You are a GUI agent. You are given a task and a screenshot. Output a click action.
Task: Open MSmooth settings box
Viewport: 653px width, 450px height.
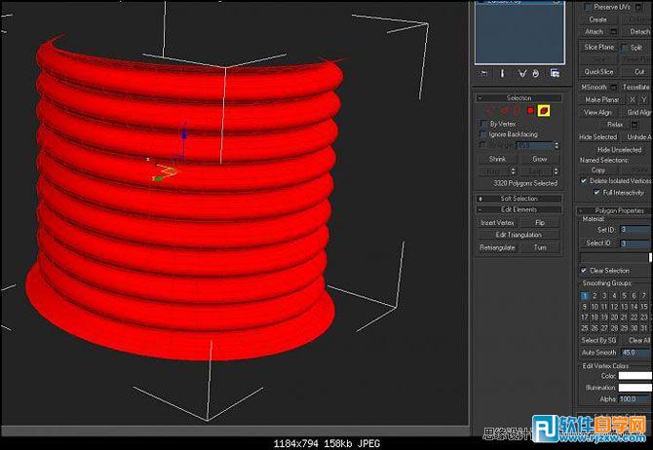[x=613, y=87]
